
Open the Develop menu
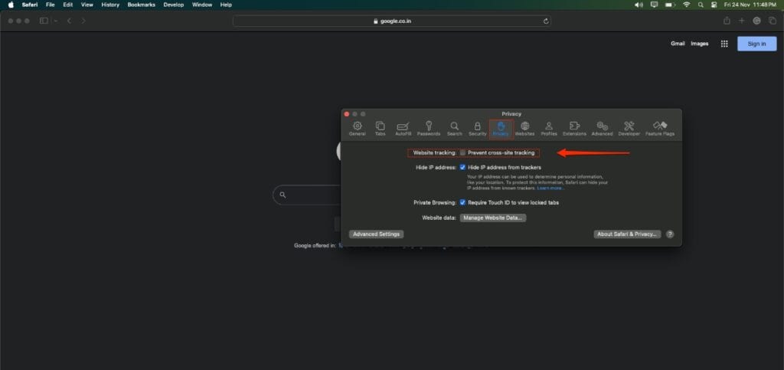click(174, 5)
